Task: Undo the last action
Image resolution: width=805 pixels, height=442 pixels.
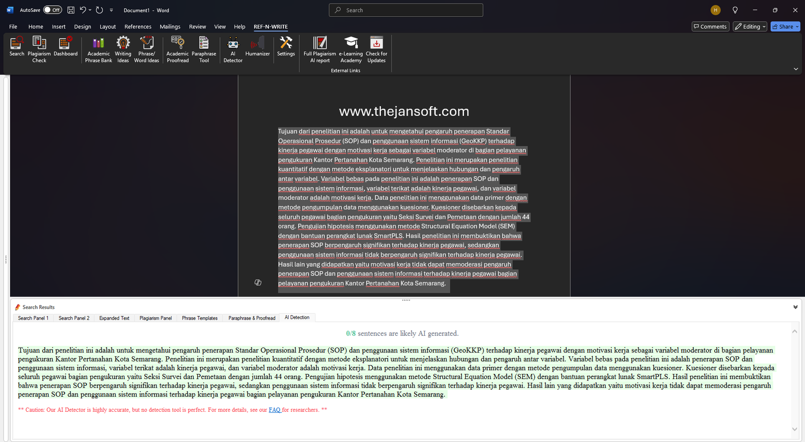Action: coord(83,10)
